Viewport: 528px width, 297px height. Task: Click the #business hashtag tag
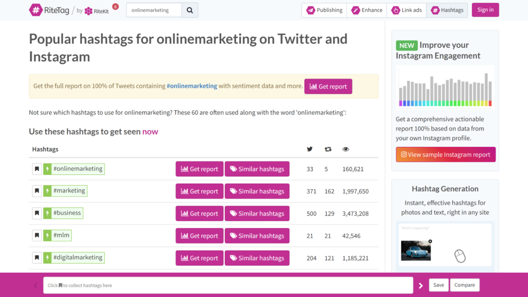coord(67,213)
